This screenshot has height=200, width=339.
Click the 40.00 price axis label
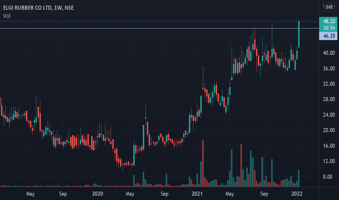tap(328, 53)
